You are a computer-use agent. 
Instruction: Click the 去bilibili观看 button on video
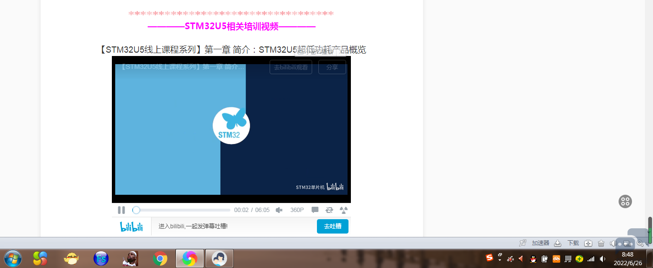[291, 67]
